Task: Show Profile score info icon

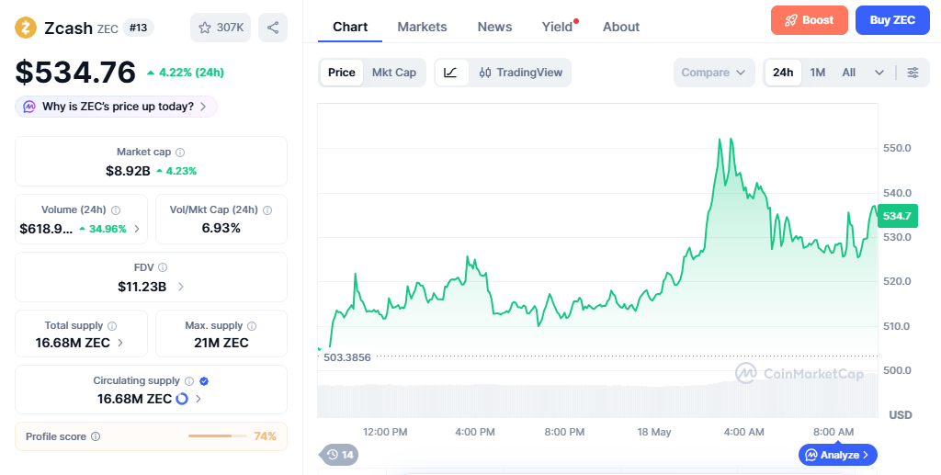Action: pyautogui.click(x=96, y=436)
